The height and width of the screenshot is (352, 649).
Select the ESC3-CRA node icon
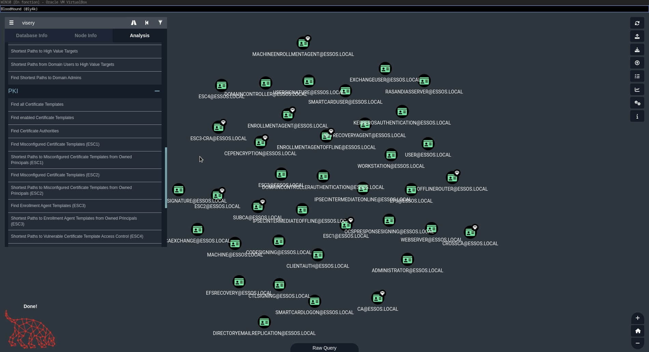(219, 128)
